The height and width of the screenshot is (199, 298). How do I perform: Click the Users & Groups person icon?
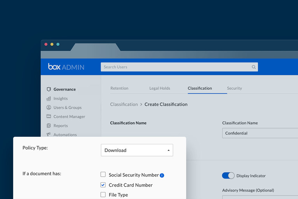point(49,108)
